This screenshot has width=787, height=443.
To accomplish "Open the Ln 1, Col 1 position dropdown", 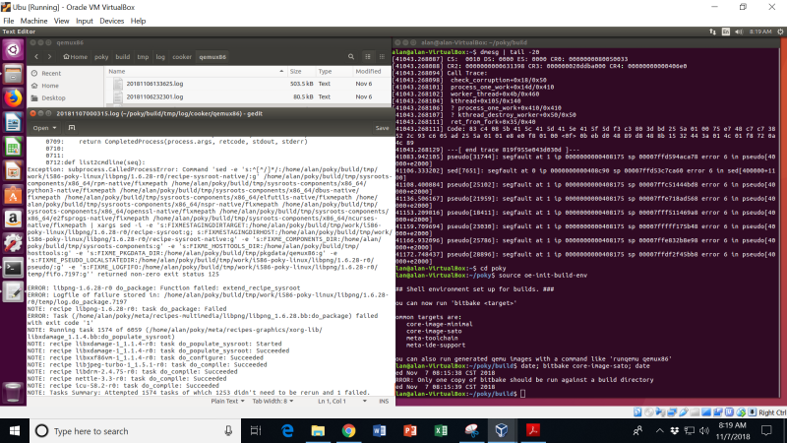I will tap(342, 401).
